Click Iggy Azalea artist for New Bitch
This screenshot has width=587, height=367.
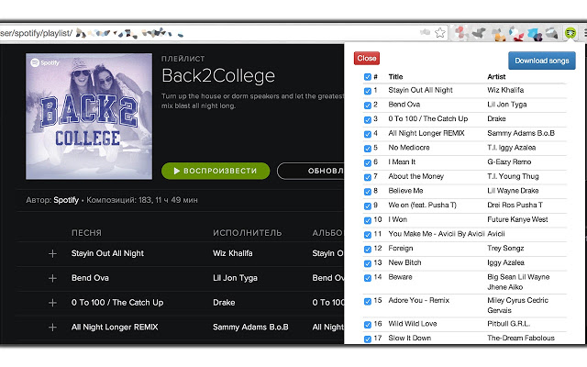[505, 262]
